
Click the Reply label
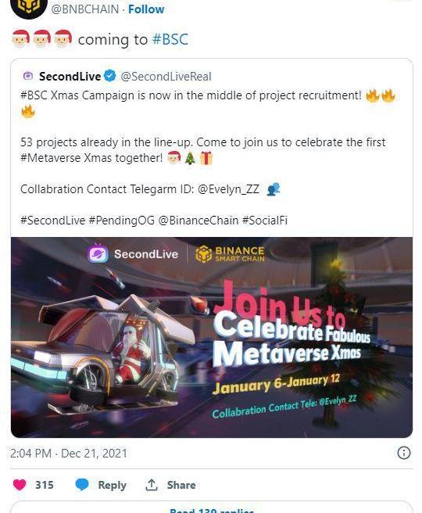click(112, 485)
